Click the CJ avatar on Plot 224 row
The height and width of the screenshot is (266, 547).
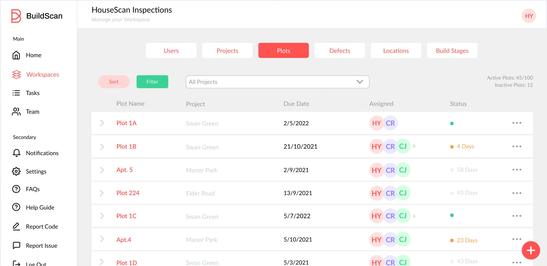(x=403, y=193)
